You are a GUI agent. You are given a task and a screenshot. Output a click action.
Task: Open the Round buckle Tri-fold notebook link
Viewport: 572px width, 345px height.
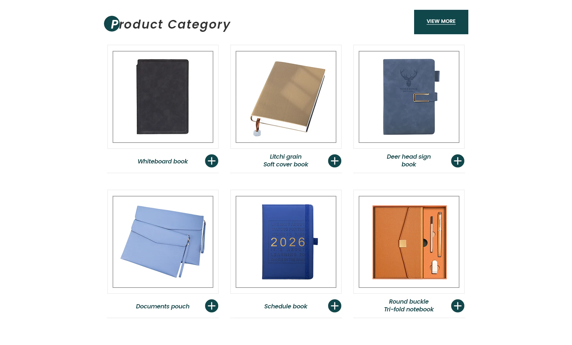[x=409, y=305]
